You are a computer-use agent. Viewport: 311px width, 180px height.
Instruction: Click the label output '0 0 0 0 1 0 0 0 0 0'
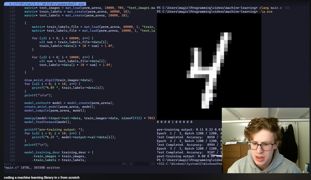click(x=175, y=122)
